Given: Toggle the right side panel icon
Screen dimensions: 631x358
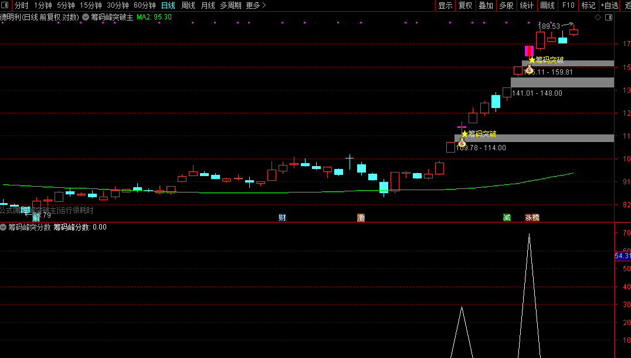Looking at the screenshot, I should [609, 18].
